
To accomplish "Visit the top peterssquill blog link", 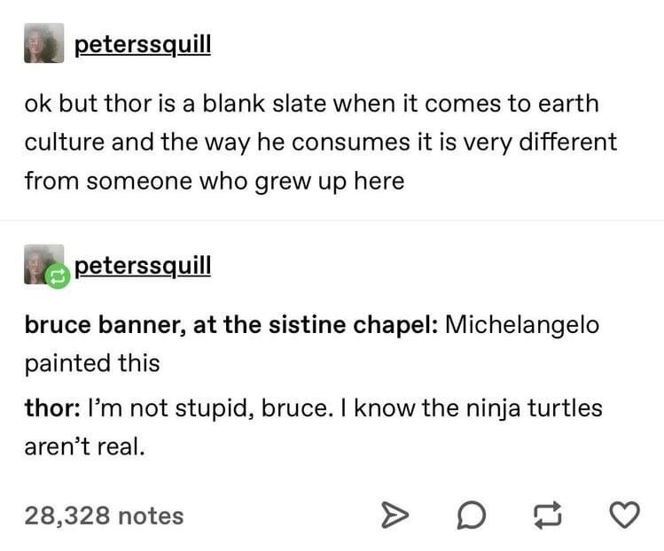I will tap(142, 44).
